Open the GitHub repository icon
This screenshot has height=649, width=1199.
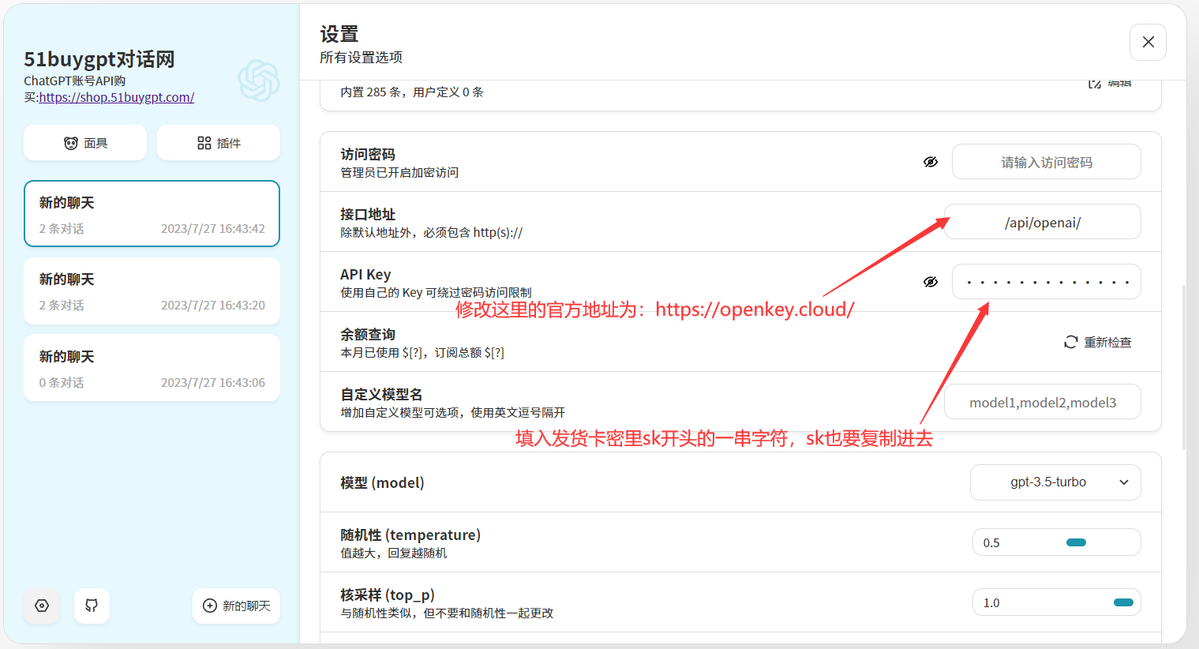(92, 606)
